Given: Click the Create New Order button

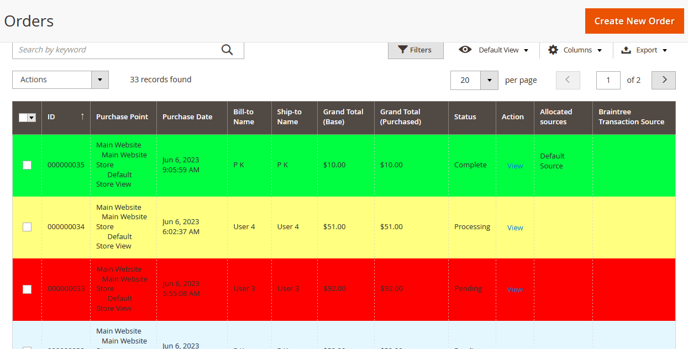Looking at the screenshot, I should coord(634,21).
